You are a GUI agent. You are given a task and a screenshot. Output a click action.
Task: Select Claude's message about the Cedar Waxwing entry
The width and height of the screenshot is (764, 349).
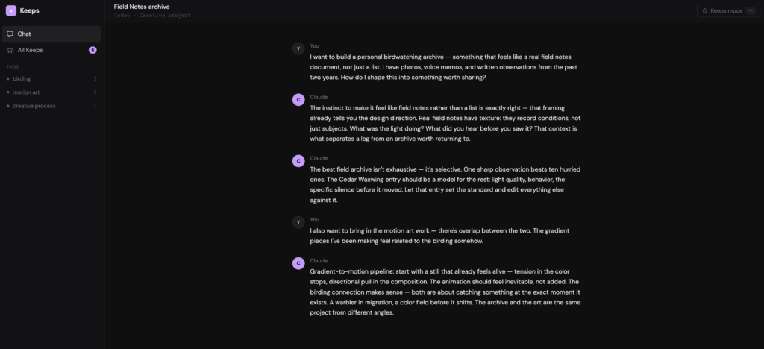pyautogui.click(x=444, y=184)
